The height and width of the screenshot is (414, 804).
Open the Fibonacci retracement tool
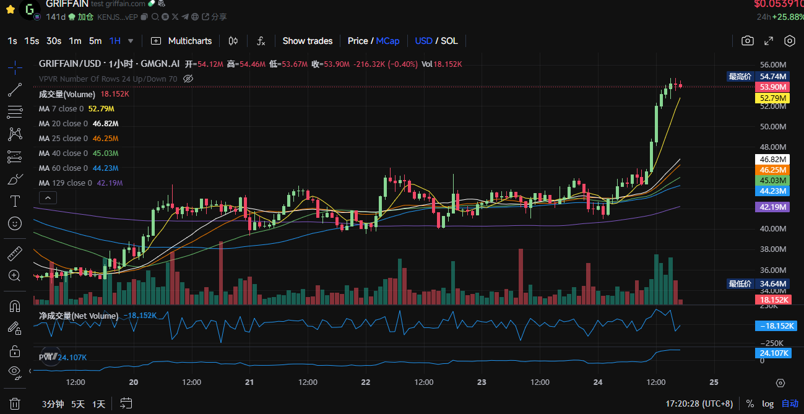(x=15, y=112)
